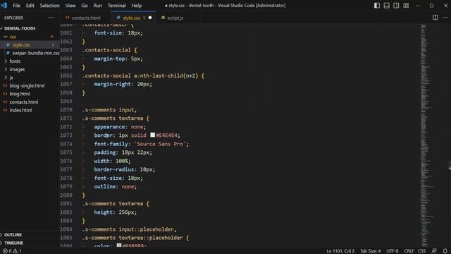
Task: Click 'width: 100%;' declaration
Action: (112, 161)
